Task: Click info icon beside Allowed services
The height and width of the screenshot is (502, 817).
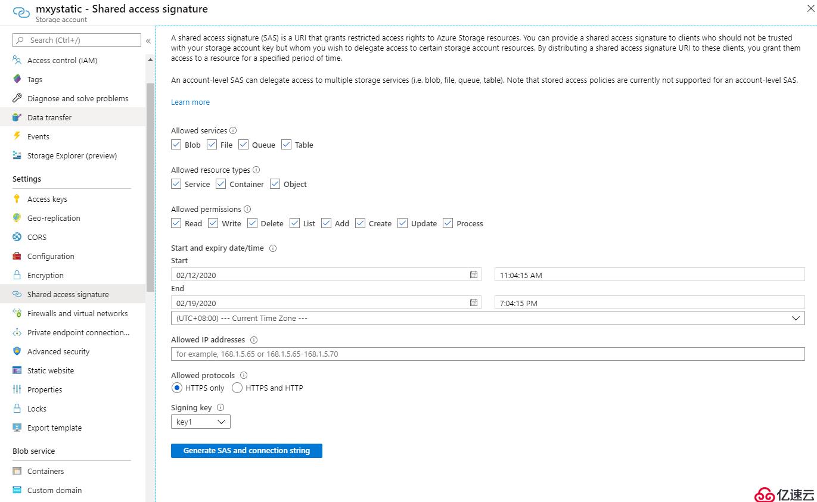Action: point(233,130)
